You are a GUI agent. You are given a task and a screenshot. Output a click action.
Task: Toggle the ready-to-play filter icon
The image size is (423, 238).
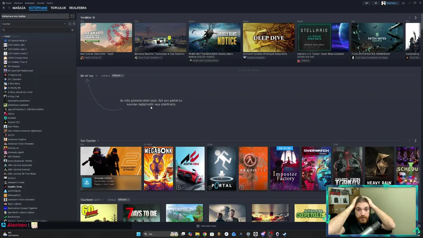74,24
